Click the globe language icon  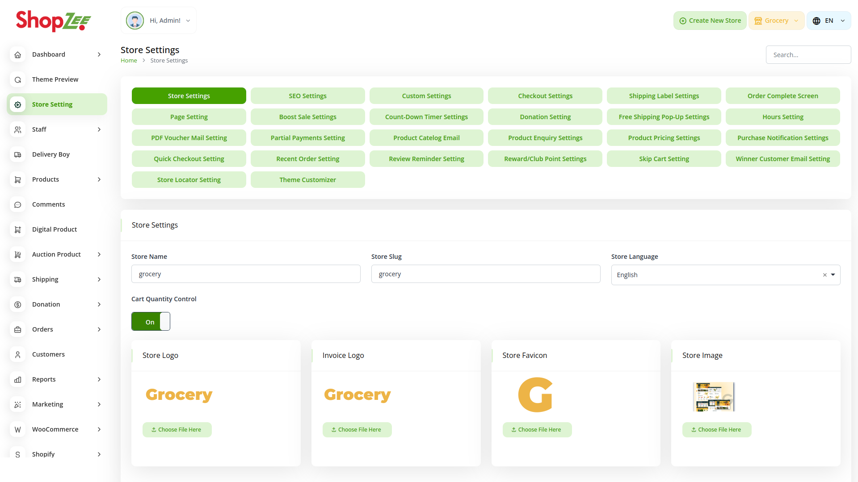[816, 21]
